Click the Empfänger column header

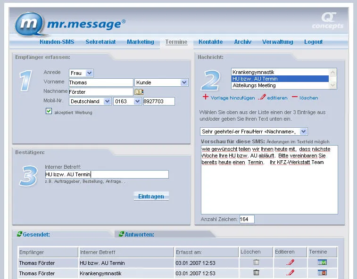point(48,252)
